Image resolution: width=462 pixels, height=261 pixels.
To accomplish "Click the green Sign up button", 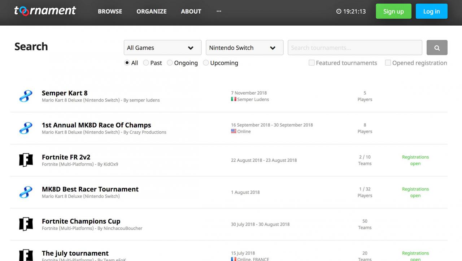I will [x=393, y=11].
